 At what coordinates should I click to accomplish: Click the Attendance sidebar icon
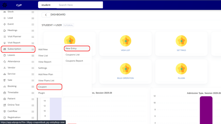5,61
